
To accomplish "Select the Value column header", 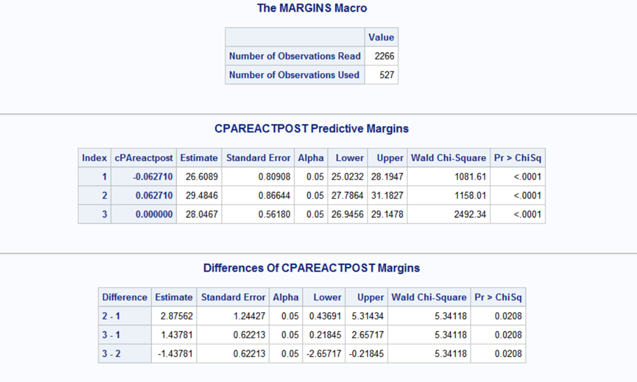I will tap(381, 37).
